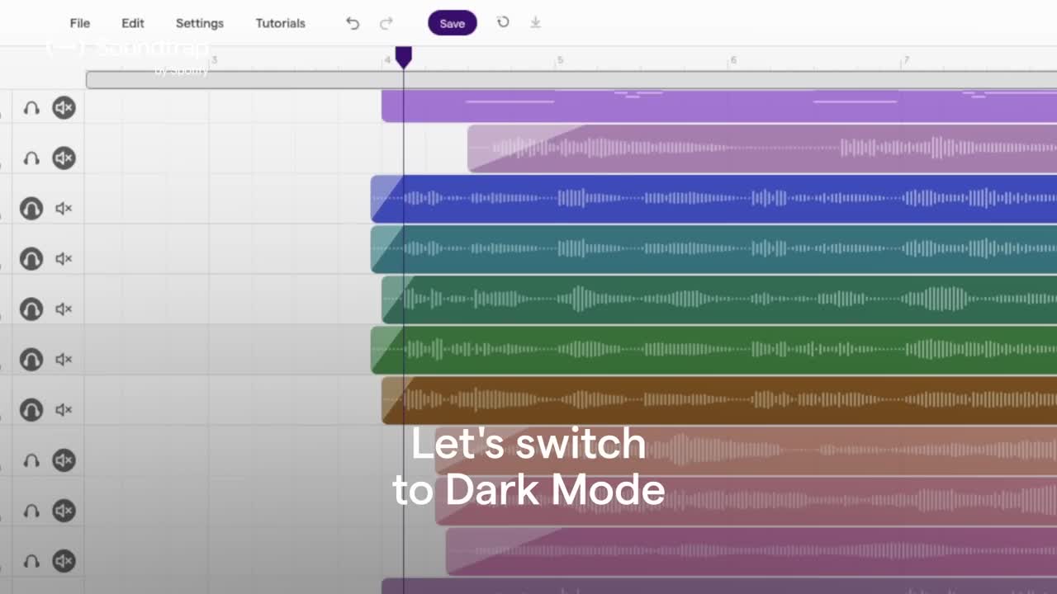Solo the faded lilac audio track
Image resolution: width=1057 pixels, height=594 pixels.
click(31, 158)
